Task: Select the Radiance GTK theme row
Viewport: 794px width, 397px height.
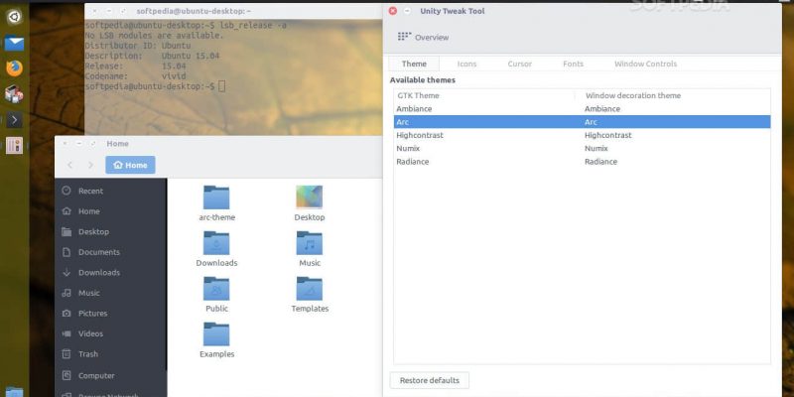Action: (582, 162)
